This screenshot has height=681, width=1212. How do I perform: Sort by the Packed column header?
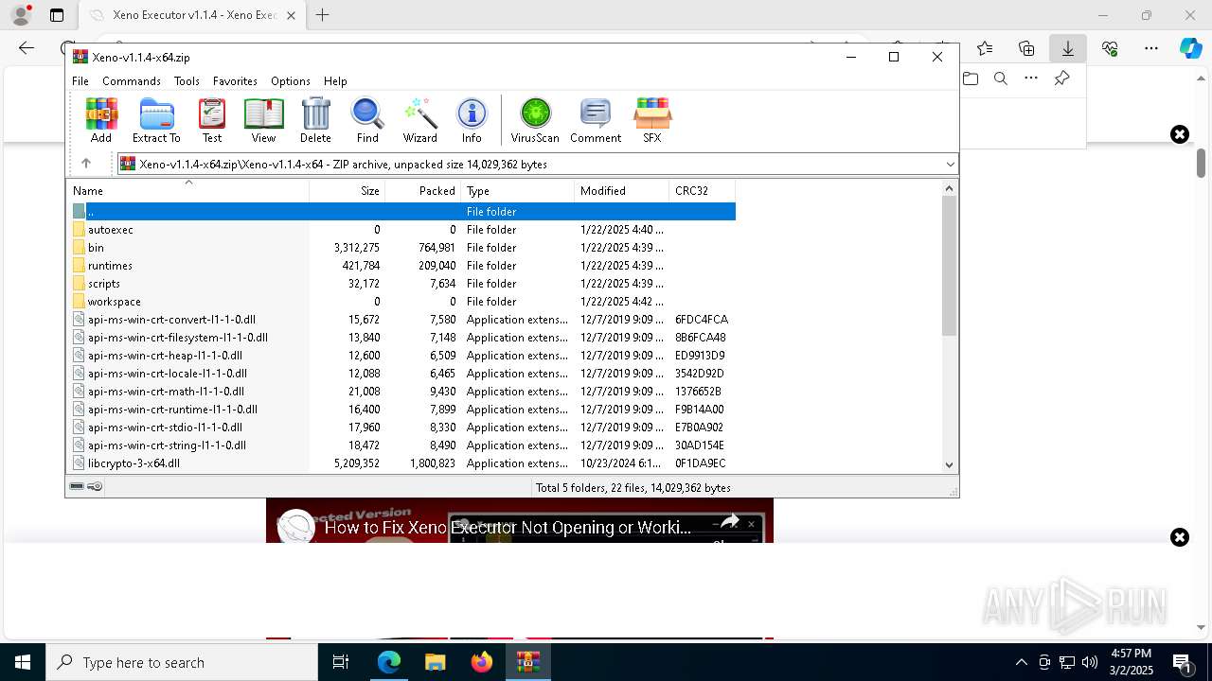tap(423, 190)
